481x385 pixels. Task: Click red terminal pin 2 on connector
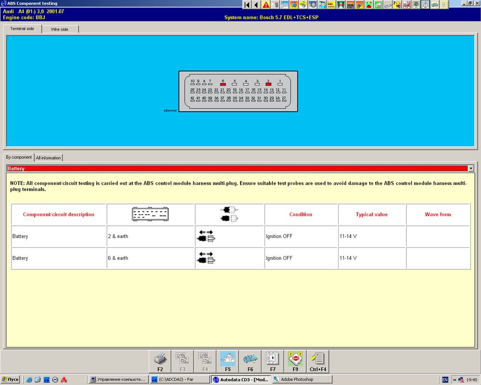[268, 84]
